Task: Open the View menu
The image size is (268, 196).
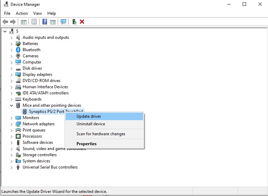Action: 37,13
